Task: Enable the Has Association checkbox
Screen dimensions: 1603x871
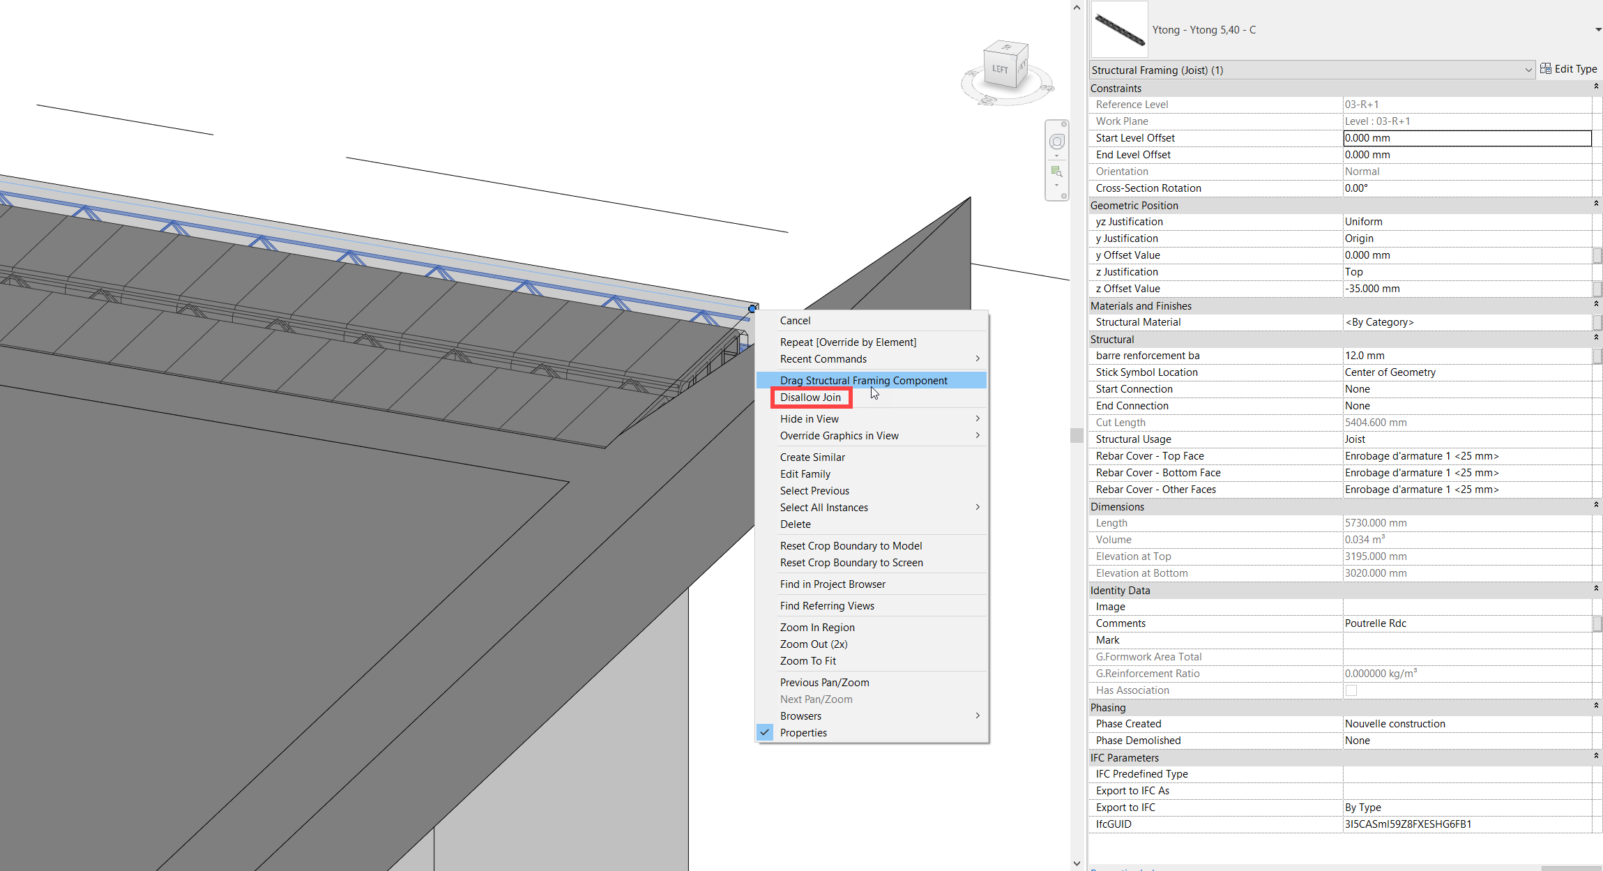Action: coord(1351,690)
